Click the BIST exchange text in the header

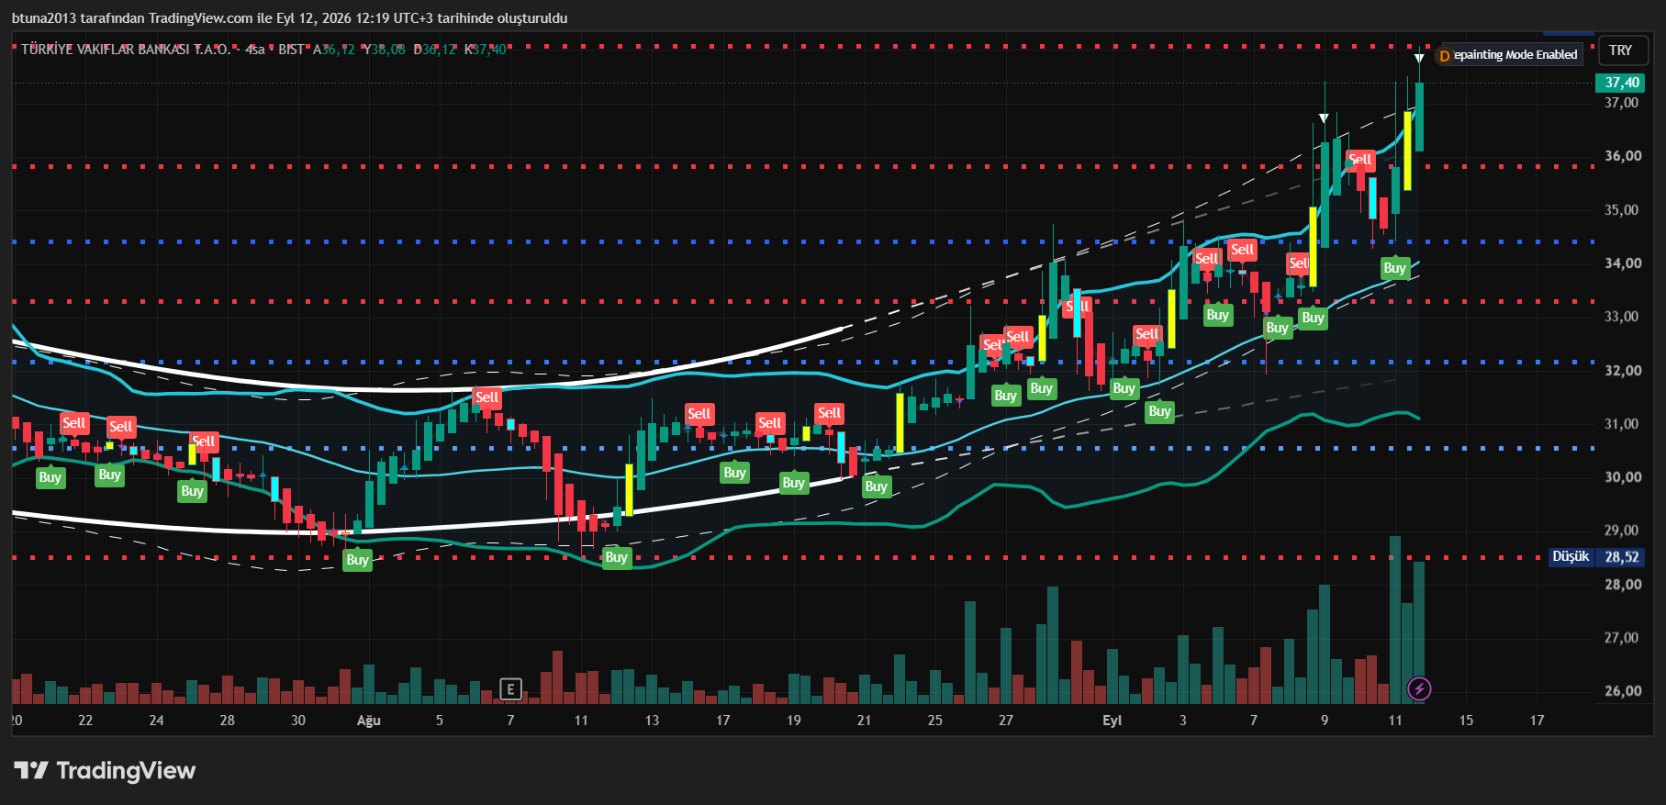[291, 50]
